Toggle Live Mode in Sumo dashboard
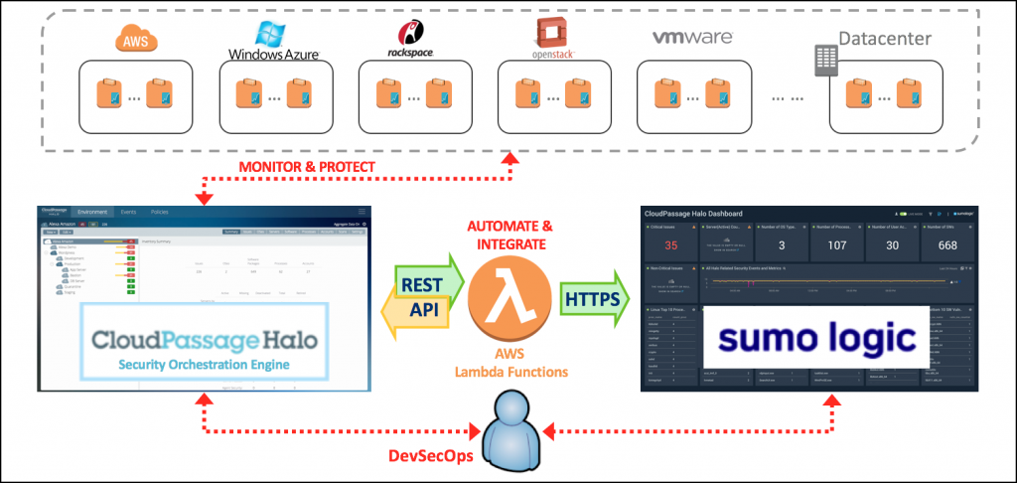This screenshot has width=1017, height=483. coord(902,214)
